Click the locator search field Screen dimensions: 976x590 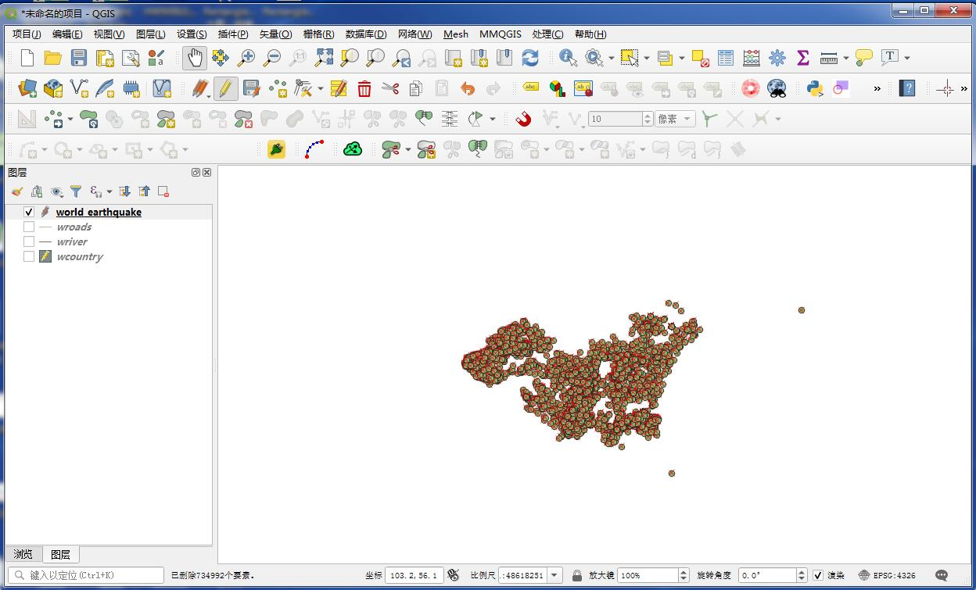(x=88, y=575)
